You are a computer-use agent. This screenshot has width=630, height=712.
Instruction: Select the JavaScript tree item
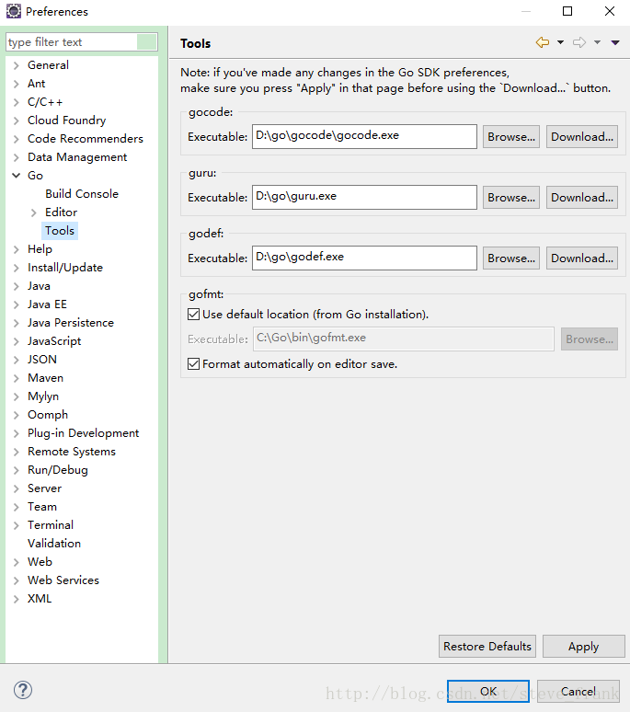click(54, 341)
